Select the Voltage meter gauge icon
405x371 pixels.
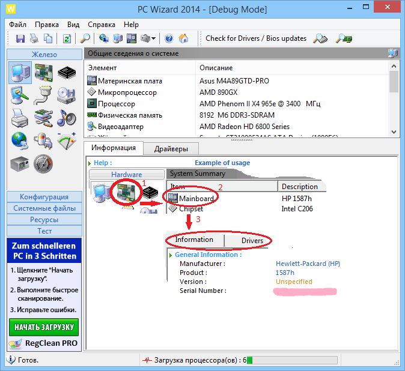(x=66, y=141)
